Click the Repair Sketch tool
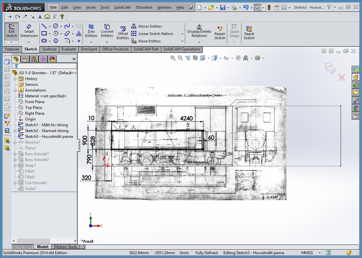The height and width of the screenshot is (258, 362). click(220, 33)
